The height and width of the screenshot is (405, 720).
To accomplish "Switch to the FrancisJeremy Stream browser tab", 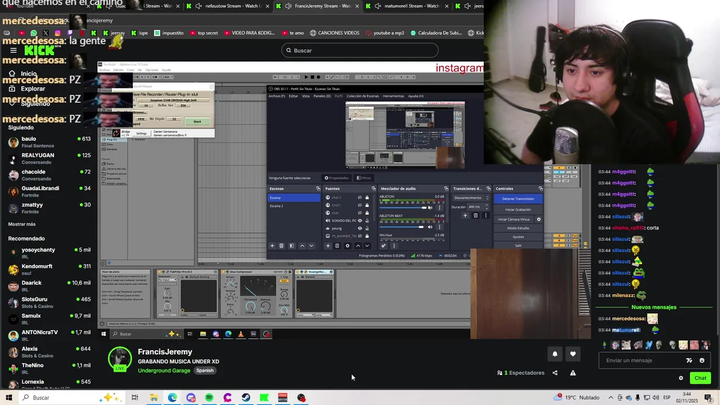I will pos(318,6).
